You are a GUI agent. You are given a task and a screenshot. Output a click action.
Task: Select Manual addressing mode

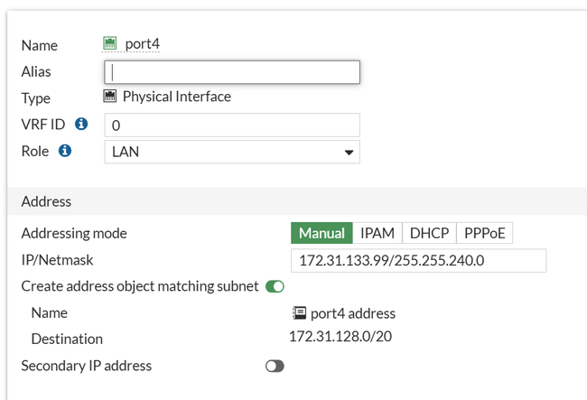[x=321, y=233]
